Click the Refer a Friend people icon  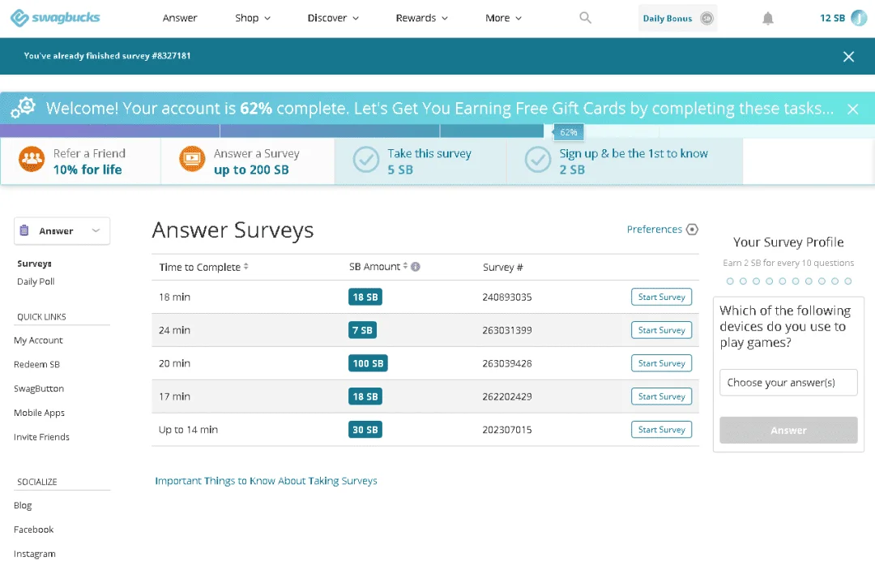[32, 159]
